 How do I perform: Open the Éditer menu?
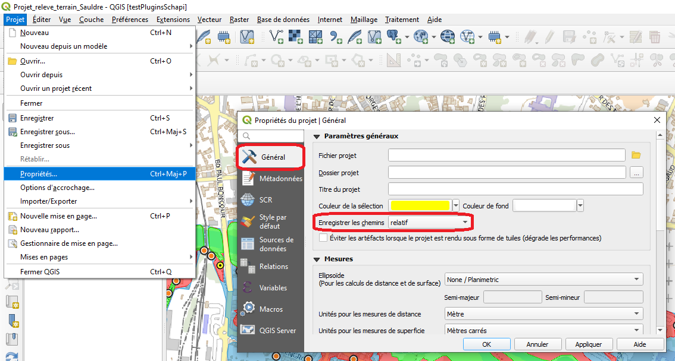coord(41,20)
